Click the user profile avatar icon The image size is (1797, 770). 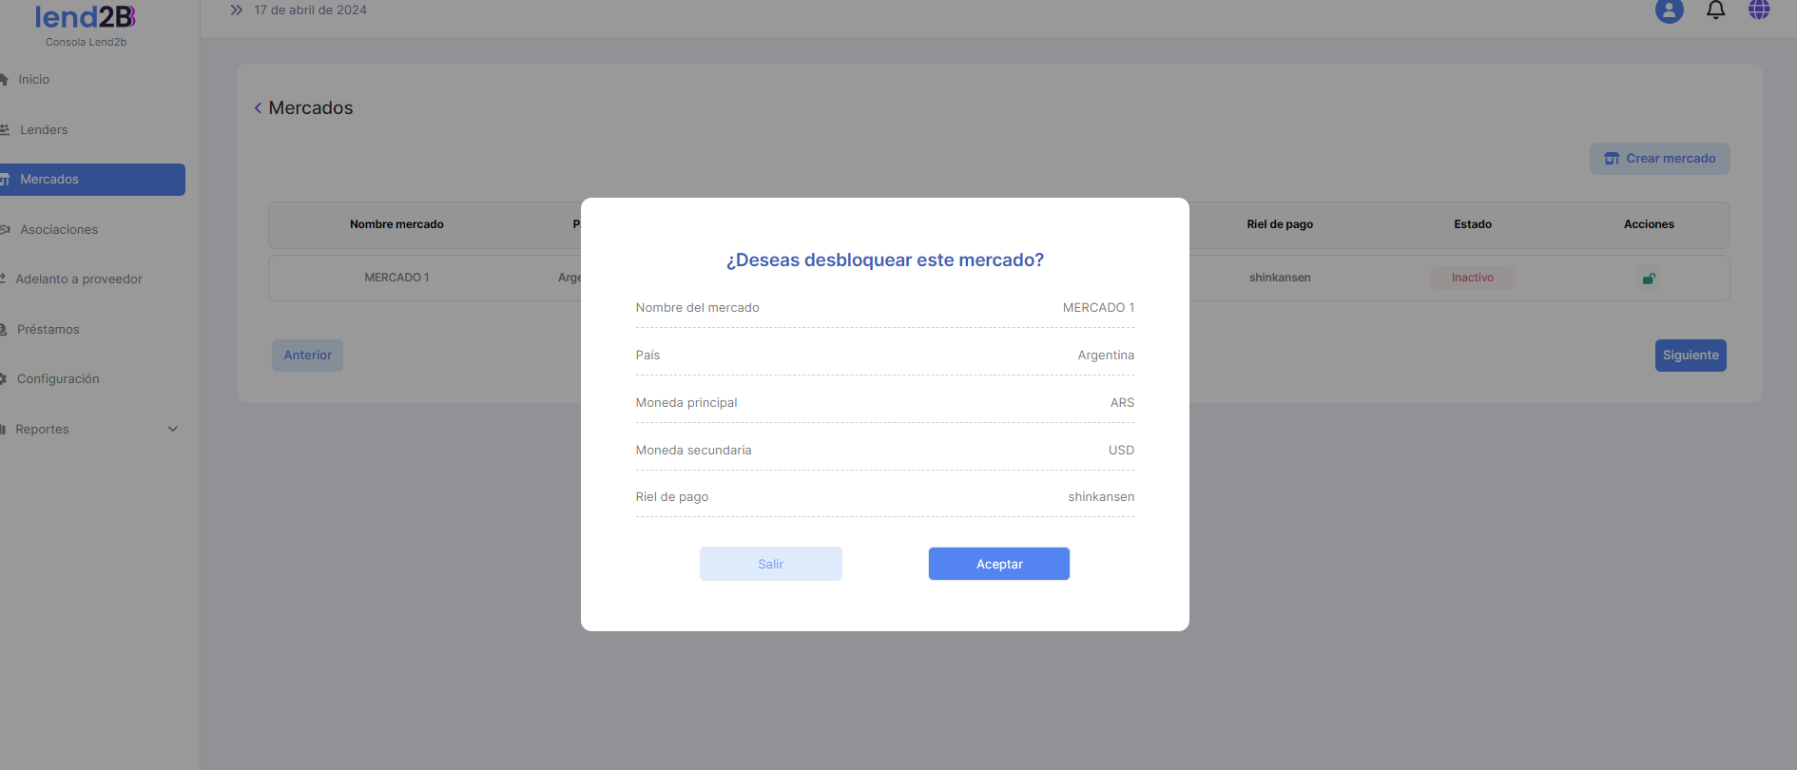(x=1669, y=10)
